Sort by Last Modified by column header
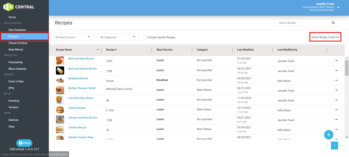This screenshot has height=157, width=349. [287, 50]
